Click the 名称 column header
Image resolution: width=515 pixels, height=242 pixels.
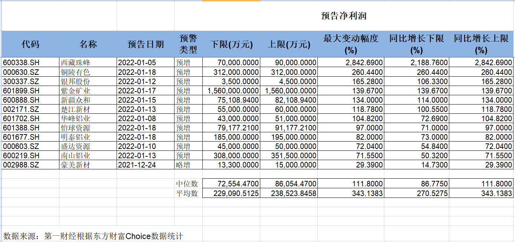[88, 43]
